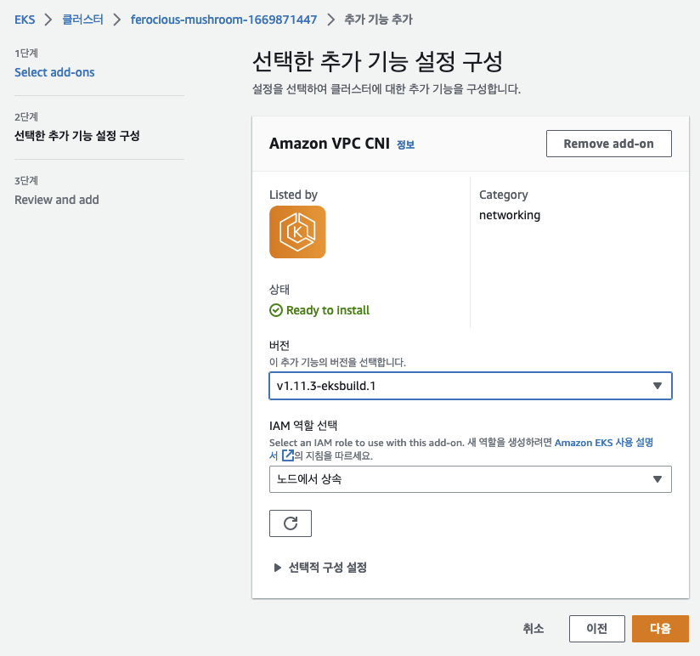Click the external link icon after 사용 설명서
Image resolution: width=700 pixels, height=656 pixels.
pyautogui.click(x=288, y=455)
